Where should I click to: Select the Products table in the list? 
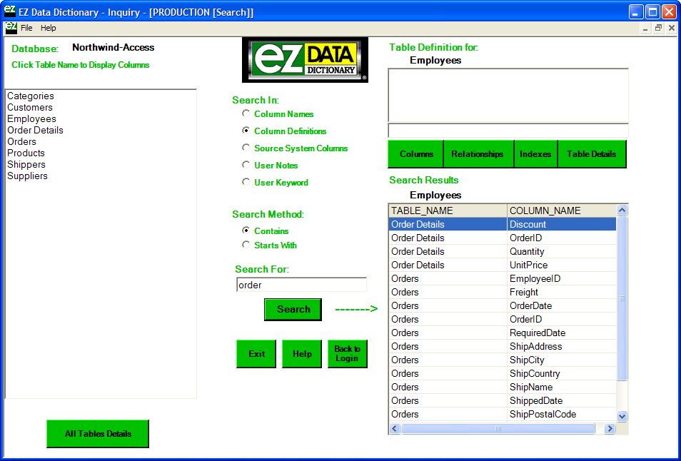click(26, 153)
